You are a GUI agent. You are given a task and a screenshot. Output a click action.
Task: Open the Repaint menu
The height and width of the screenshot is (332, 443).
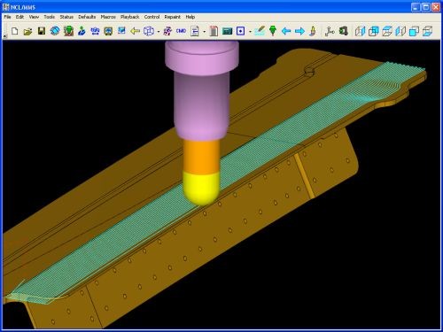[x=173, y=17]
